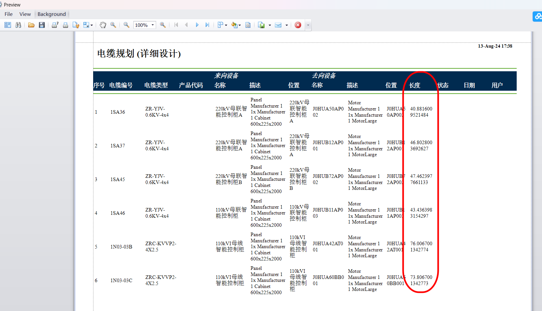542x311 pixels.
Task: Click the 长度 column header
Action: click(x=415, y=85)
